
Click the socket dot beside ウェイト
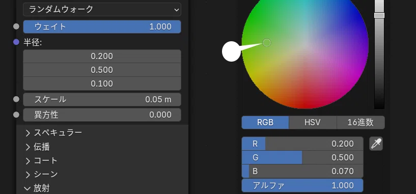16,26
